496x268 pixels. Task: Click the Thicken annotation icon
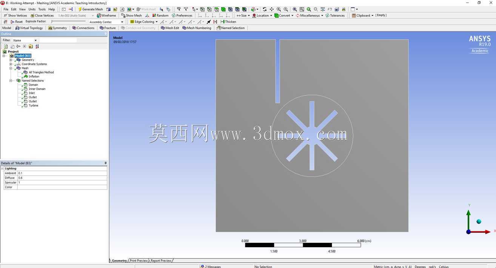pos(223,22)
